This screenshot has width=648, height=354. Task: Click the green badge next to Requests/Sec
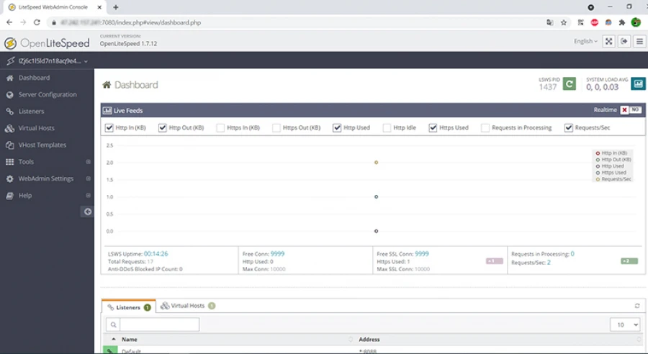click(x=629, y=261)
